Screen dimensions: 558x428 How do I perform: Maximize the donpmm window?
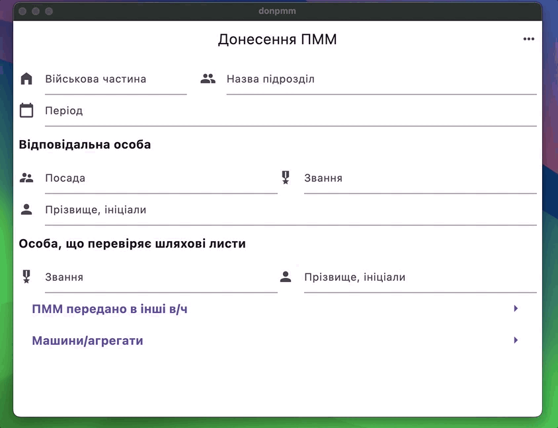(49, 11)
